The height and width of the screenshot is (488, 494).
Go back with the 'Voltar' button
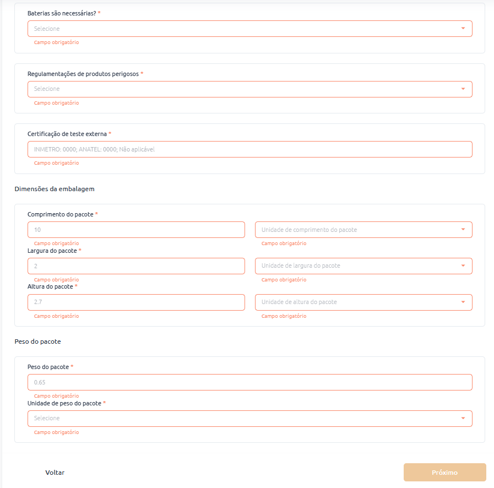(55, 473)
